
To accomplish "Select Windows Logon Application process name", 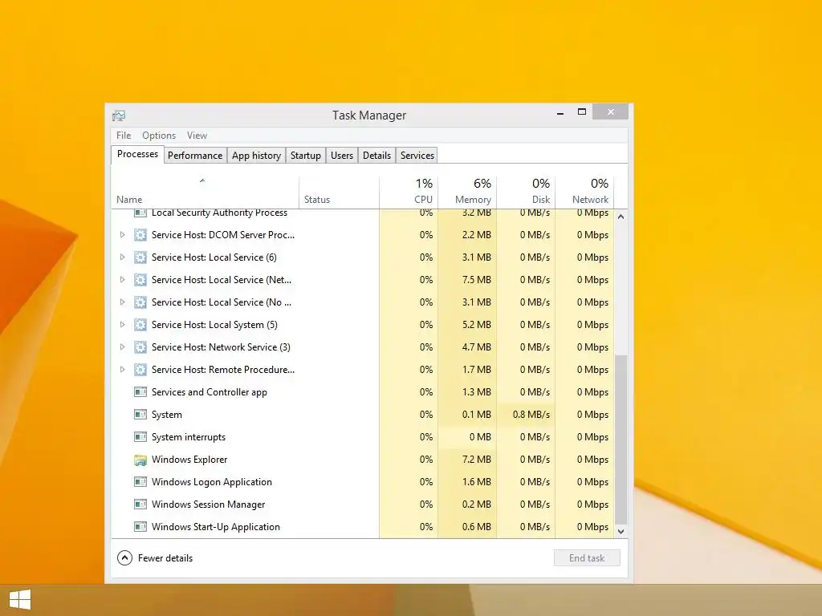I will pyautogui.click(x=212, y=482).
